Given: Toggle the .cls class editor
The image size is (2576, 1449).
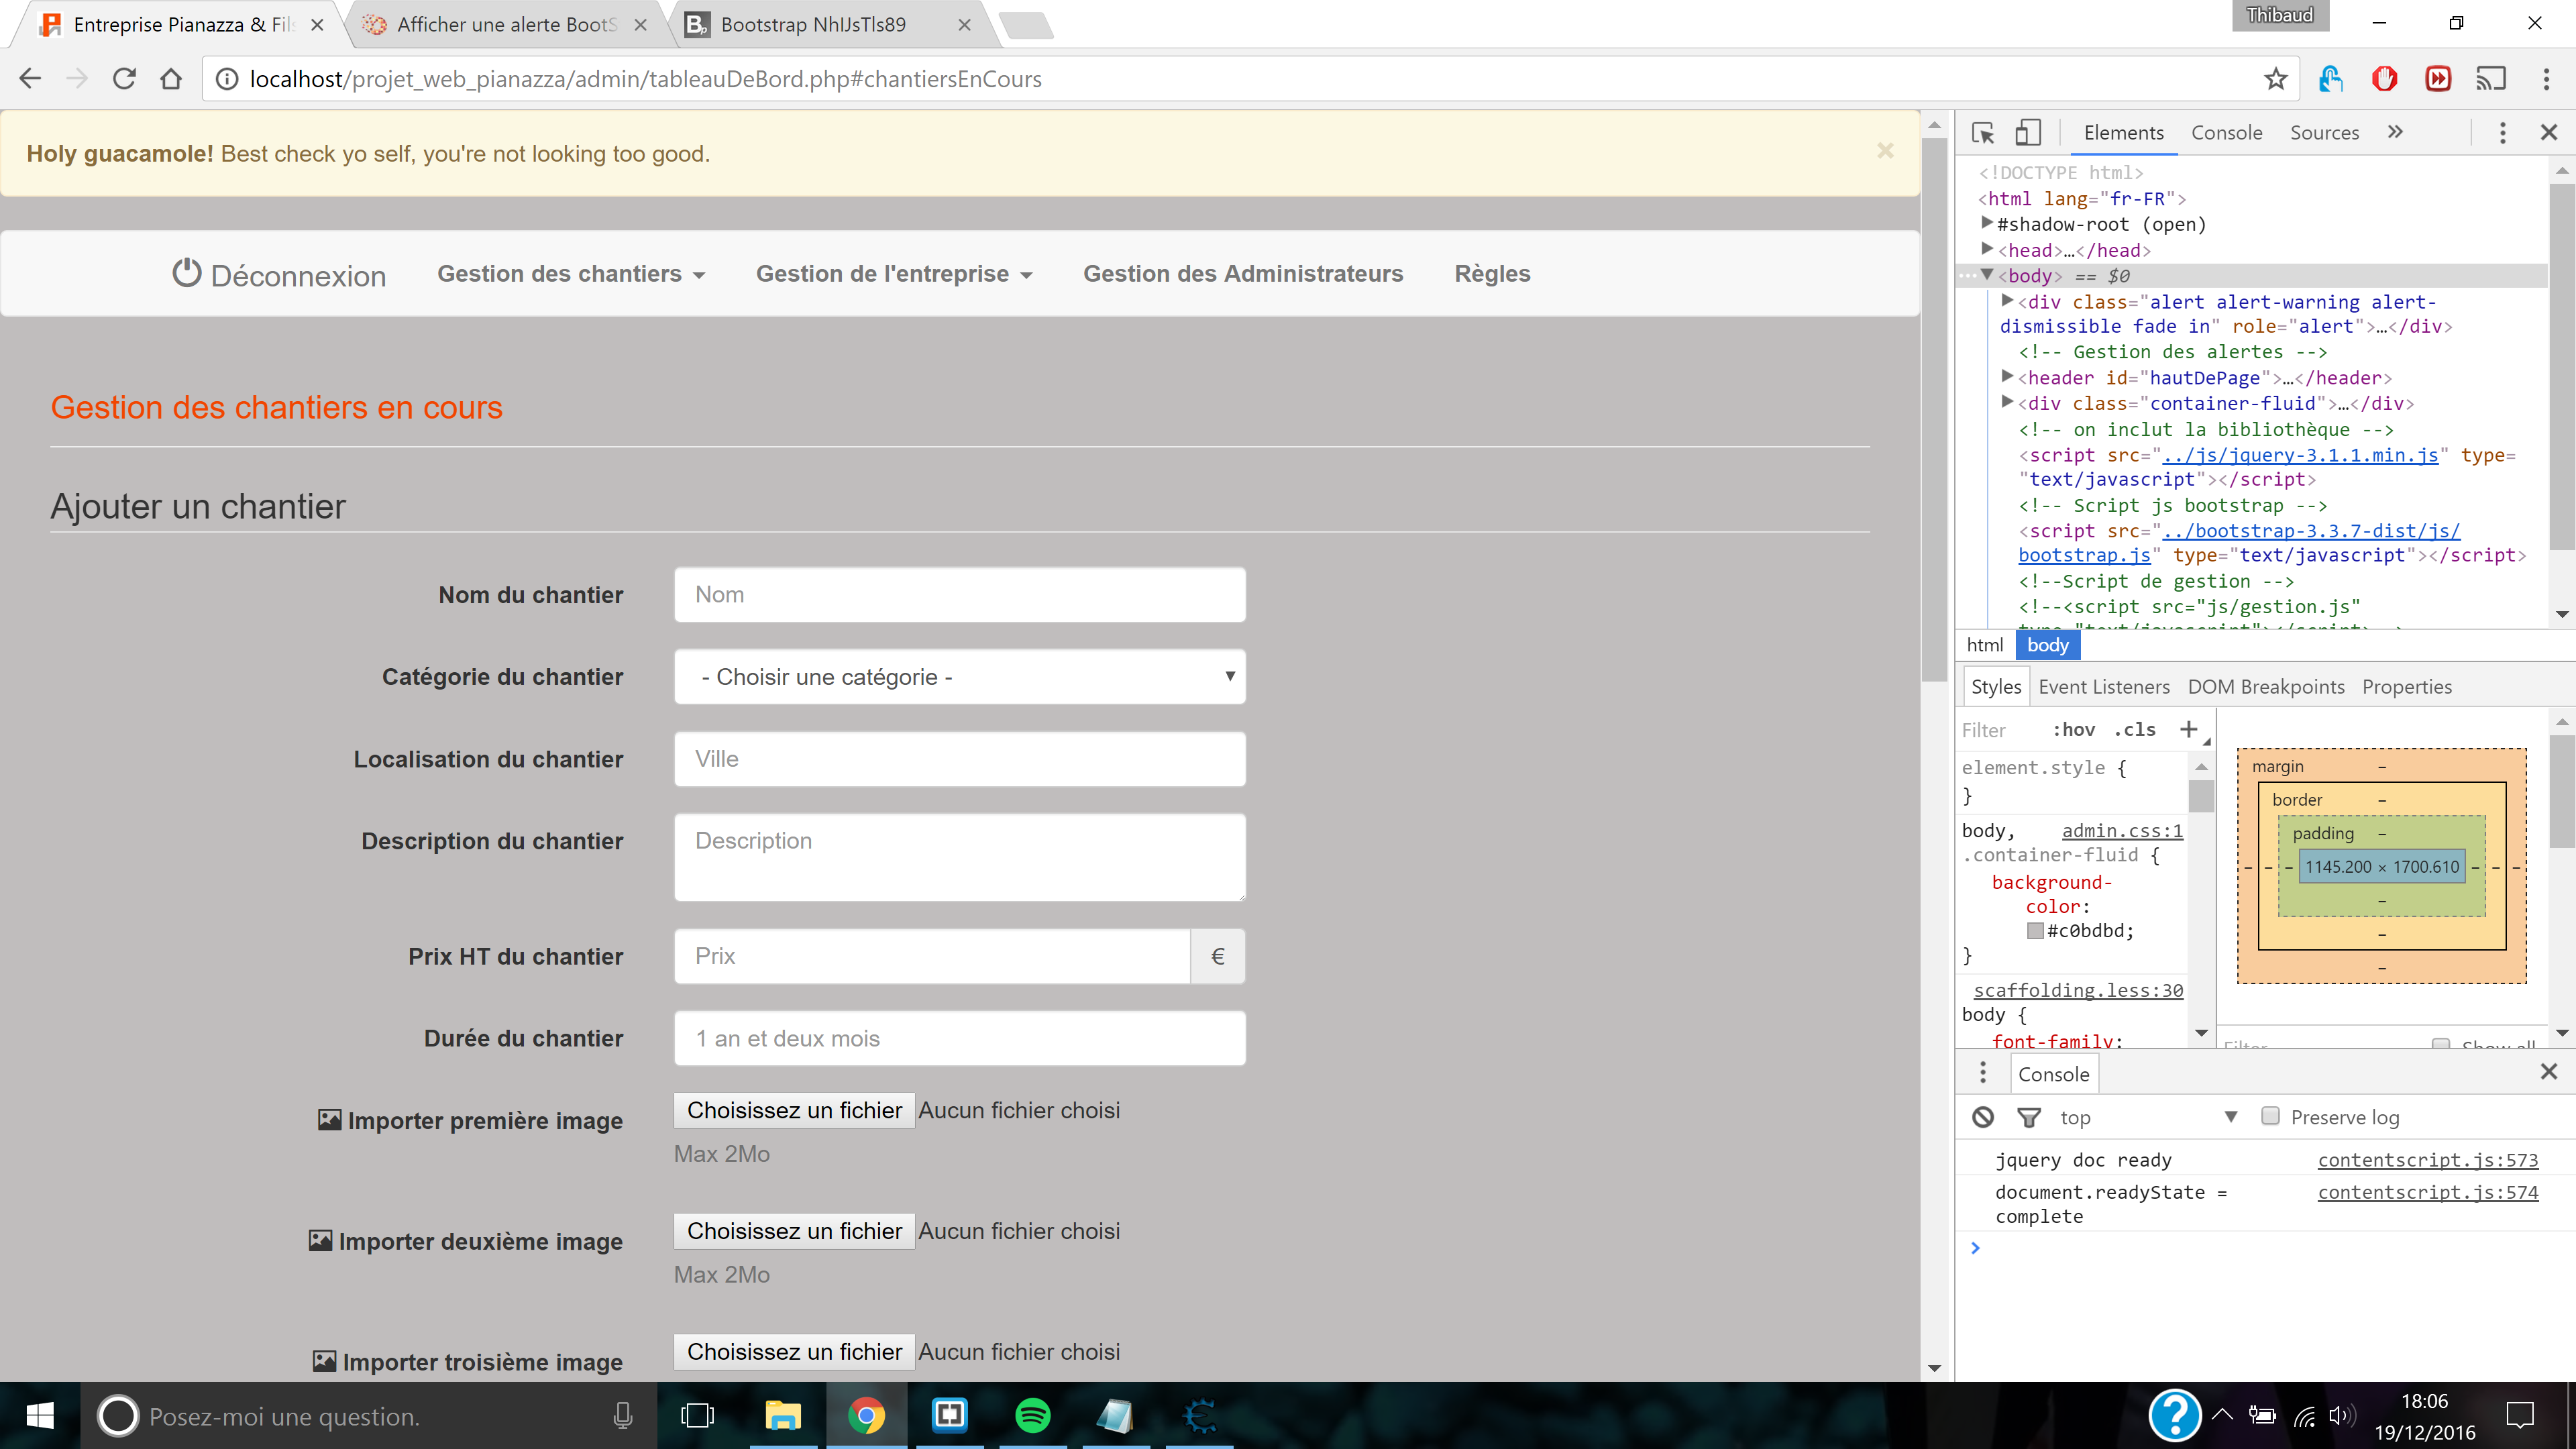Looking at the screenshot, I should [2135, 730].
